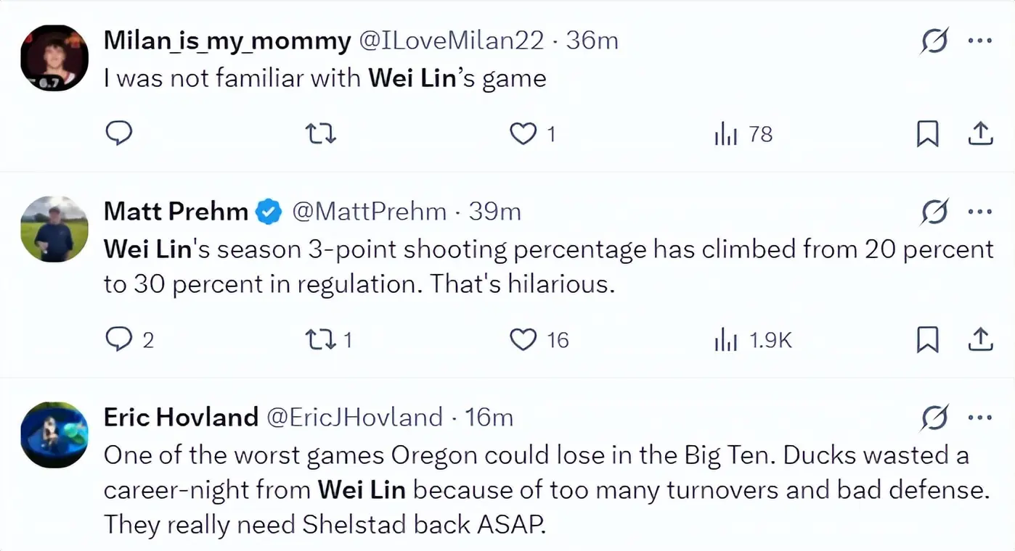View analytics showing 78 views
This screenshot has width=1015, height=551.
(726, 134)
